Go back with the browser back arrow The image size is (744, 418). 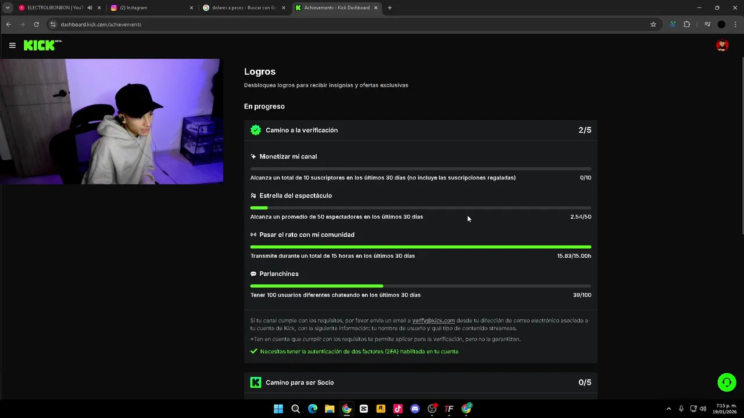point(8,24)
